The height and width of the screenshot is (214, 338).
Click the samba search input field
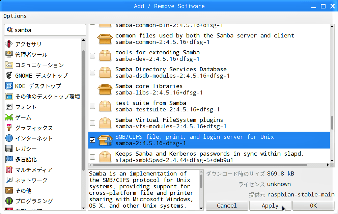(45, 30)
